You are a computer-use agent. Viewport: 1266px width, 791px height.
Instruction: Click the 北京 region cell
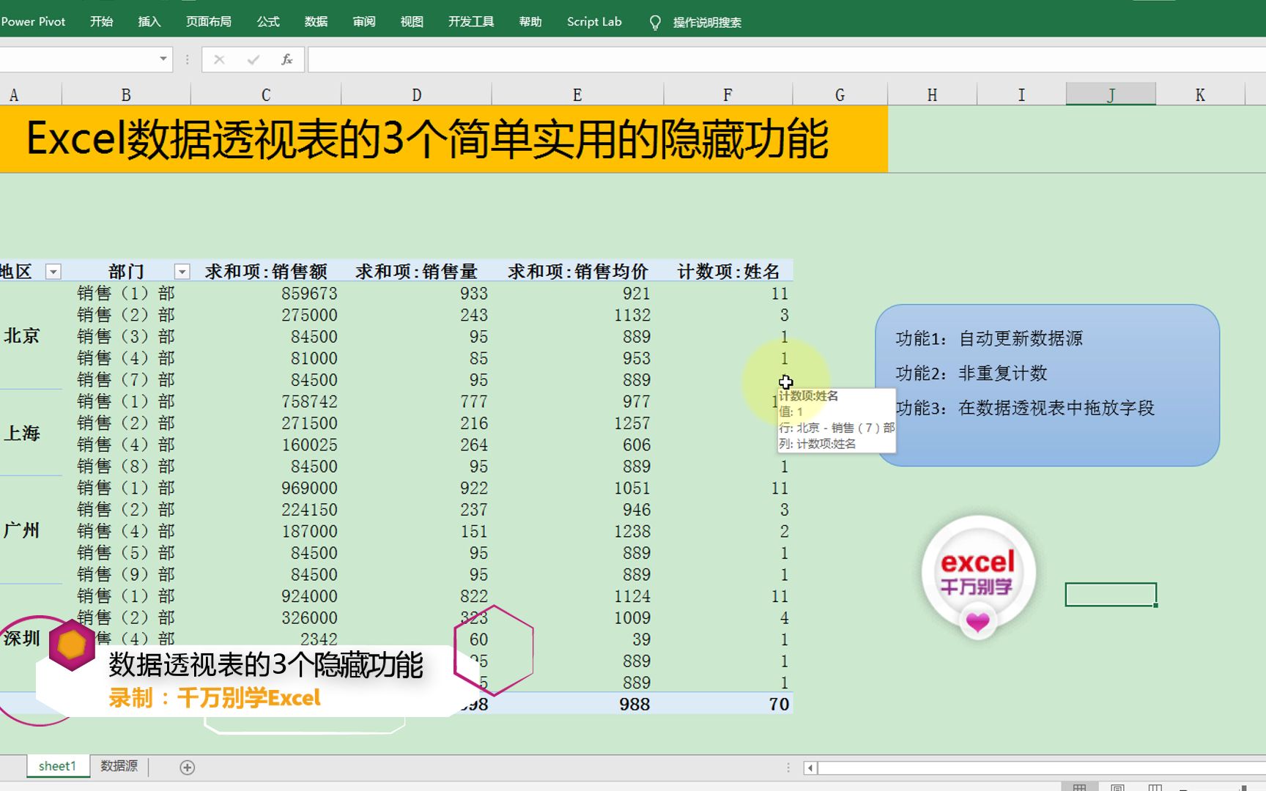tap(22, 336)
